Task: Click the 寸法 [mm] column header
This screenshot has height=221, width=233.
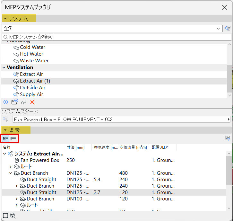Action: coord(79,147)
